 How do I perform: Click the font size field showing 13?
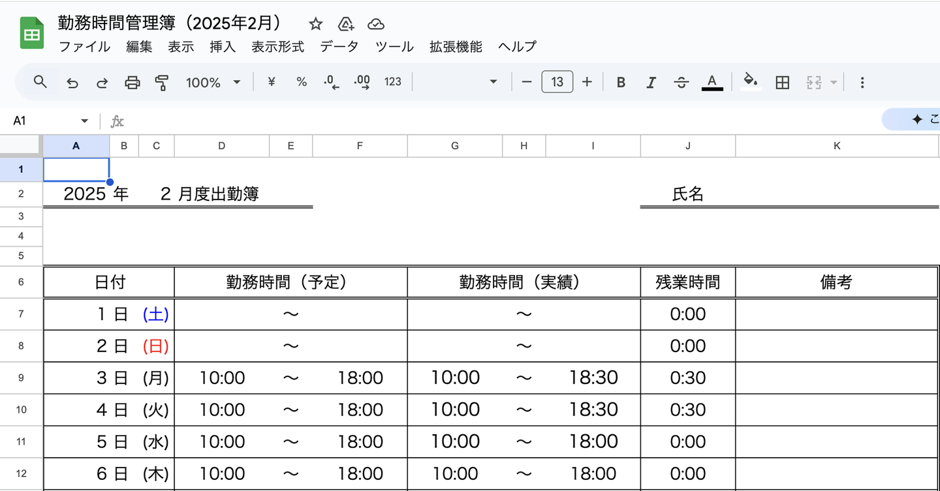pyautogui.click(x=557, y=82)
